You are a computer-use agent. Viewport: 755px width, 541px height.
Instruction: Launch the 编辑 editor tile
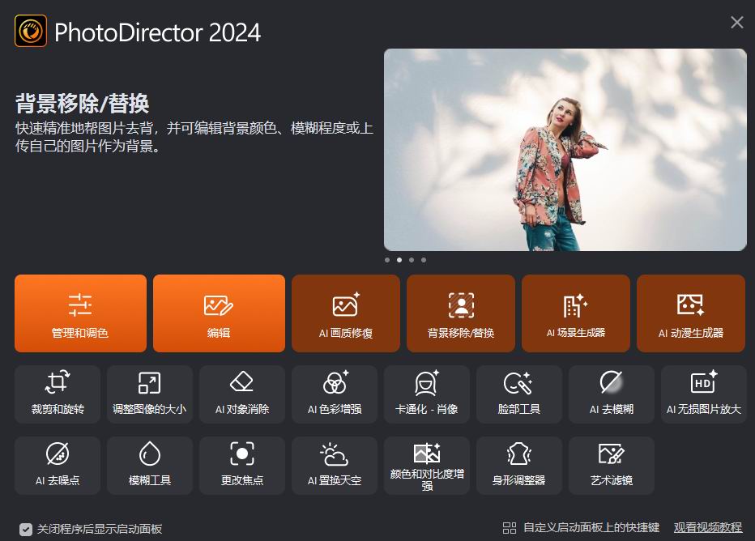tap(219, 313)
